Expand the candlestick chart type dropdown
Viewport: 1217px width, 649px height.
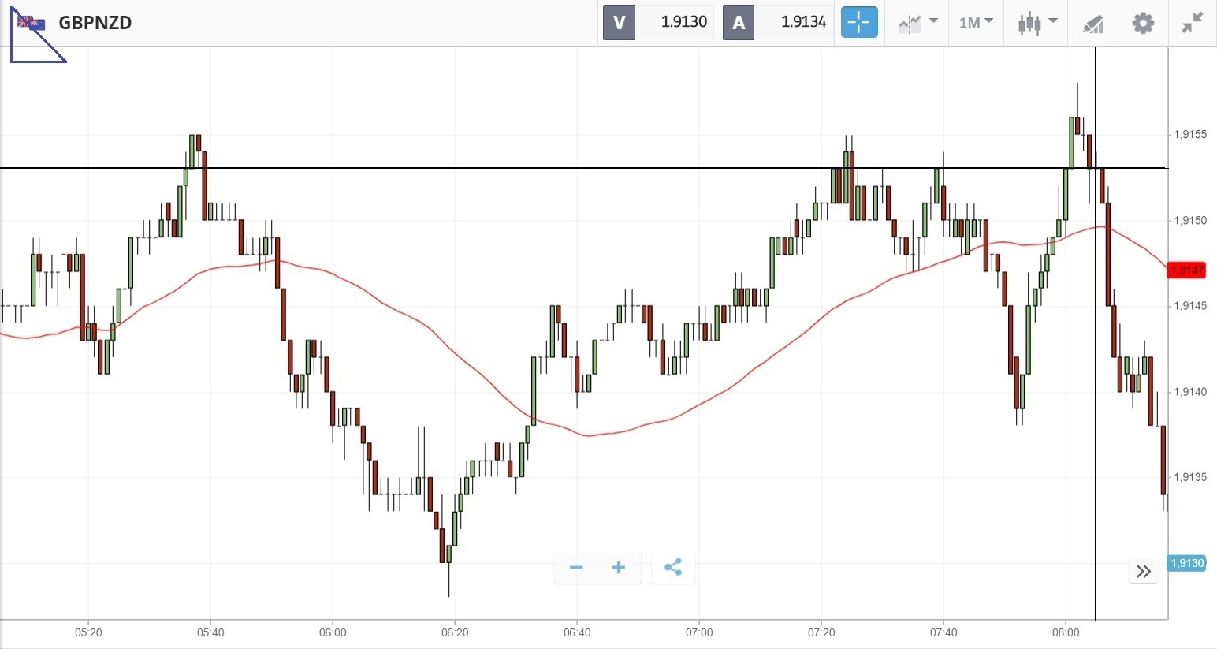tap(1036, 23)
